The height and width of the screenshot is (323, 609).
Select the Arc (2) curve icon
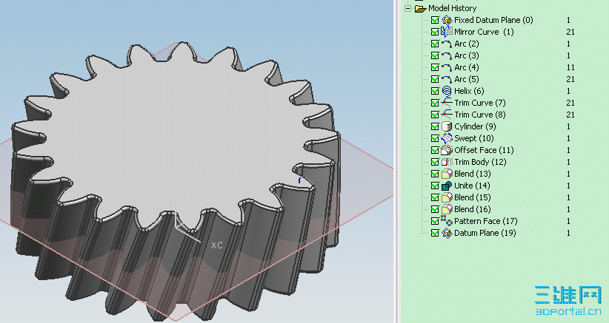[447, 44]
